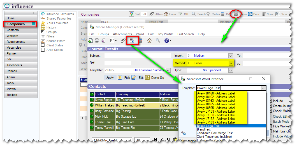Screen dimensions: 297x147
Task: Click the Demo Sig button
Action: point(155,78)
